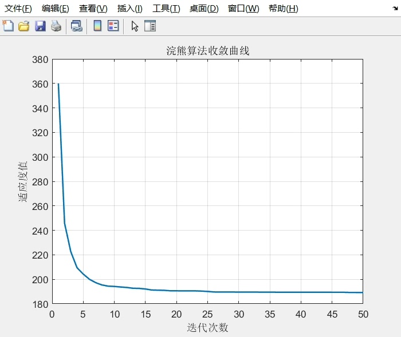Viewport: 401px width, 337px height.
Task: Save the figure using the floppy disk icon
Action: [x=40, y=26]
